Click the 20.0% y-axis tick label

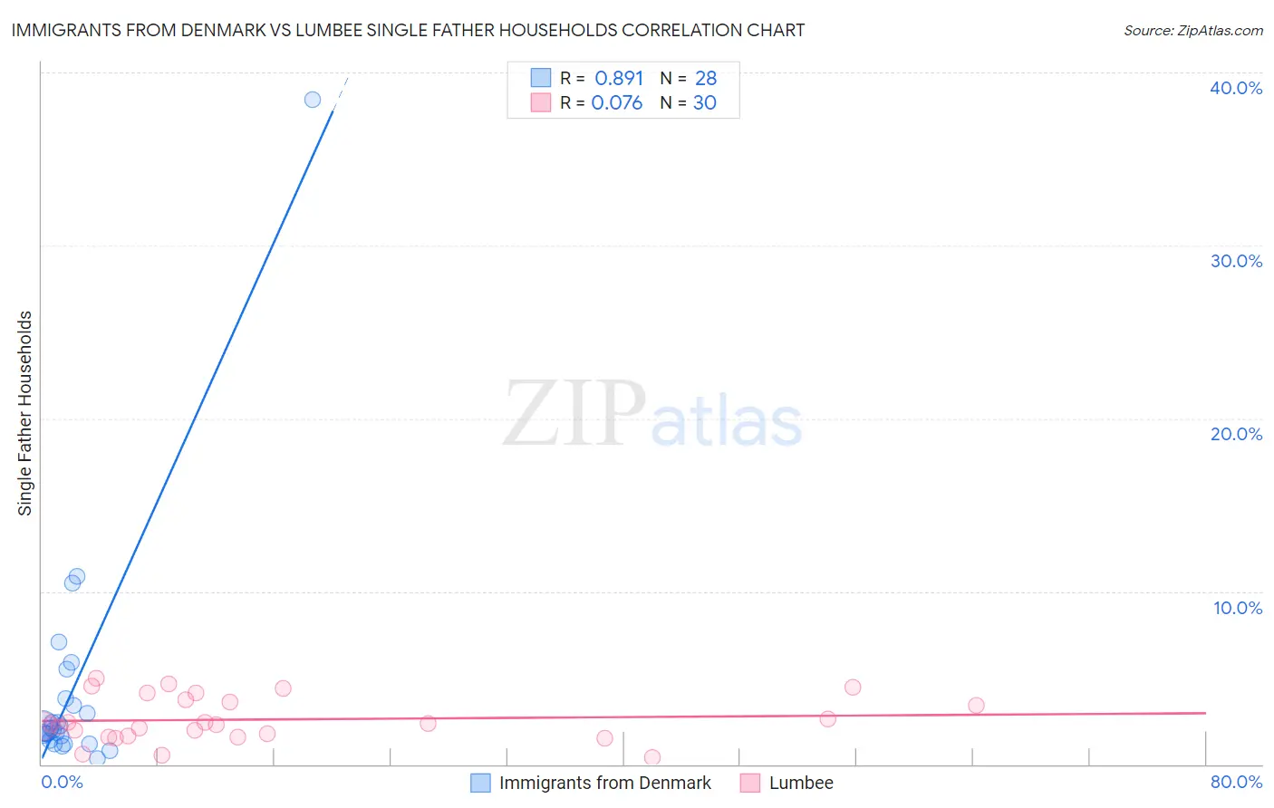1236,434
